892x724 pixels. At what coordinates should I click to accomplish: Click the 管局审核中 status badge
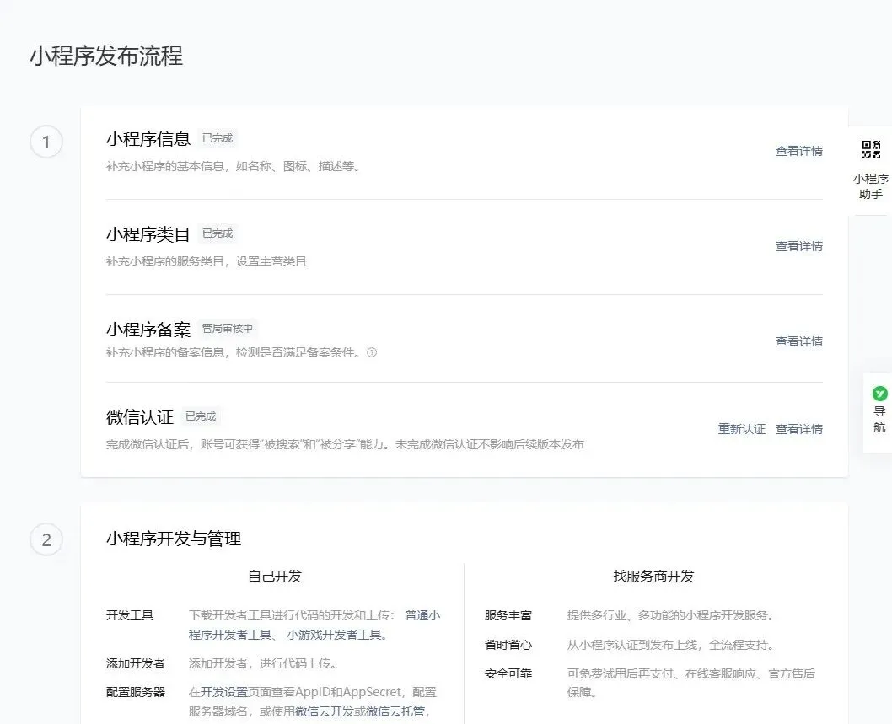click(x=228, y=328)
